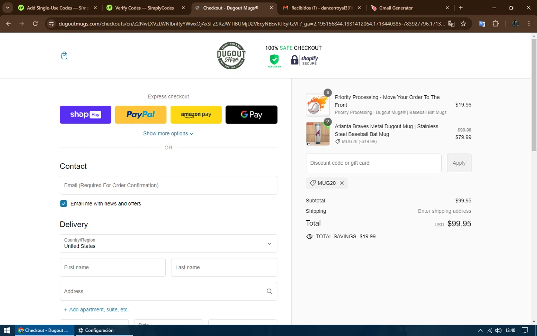Image resolution: width=537 pixels, height=336 pixels.
Task: Open the Google Translate extension icon
Action: coord(482,24)
